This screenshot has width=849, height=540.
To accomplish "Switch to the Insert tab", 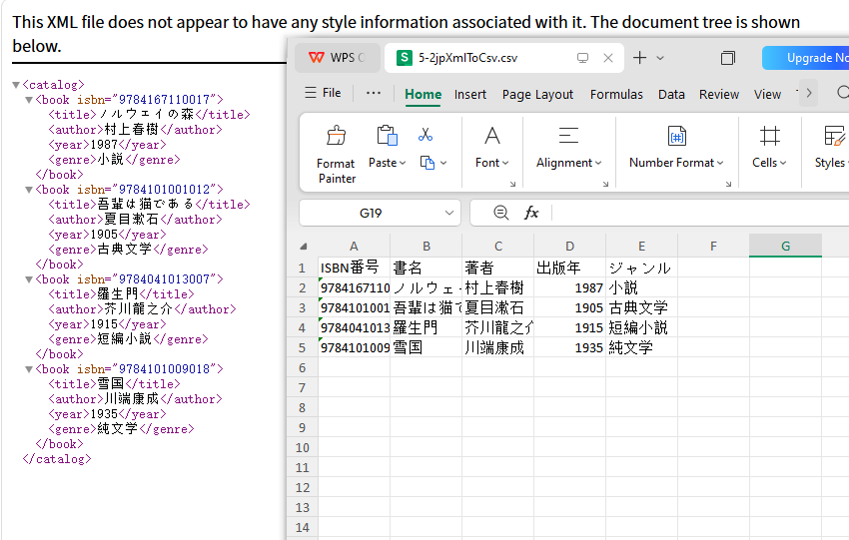I will click(470, 94).
